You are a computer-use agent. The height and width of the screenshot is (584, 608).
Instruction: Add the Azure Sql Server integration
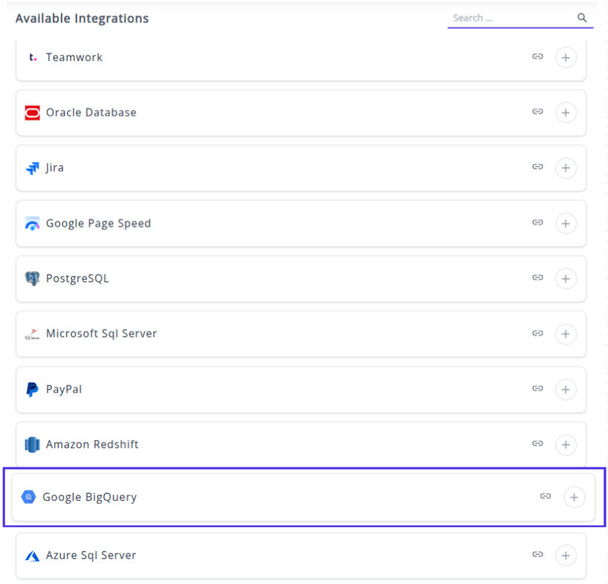(566, 555)
